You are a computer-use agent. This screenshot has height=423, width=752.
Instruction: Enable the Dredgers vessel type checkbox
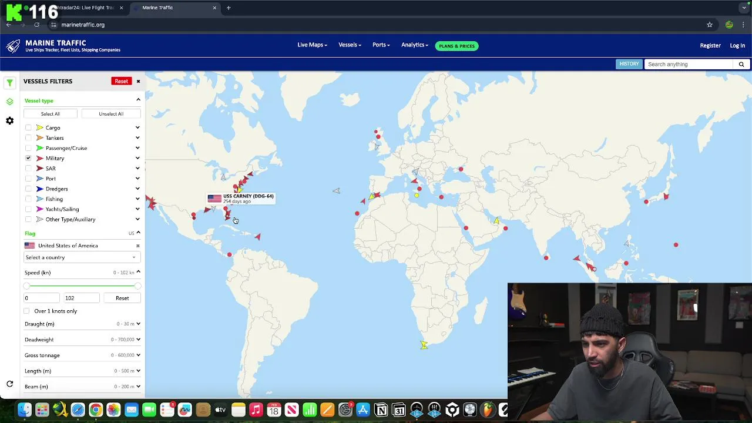28,189
